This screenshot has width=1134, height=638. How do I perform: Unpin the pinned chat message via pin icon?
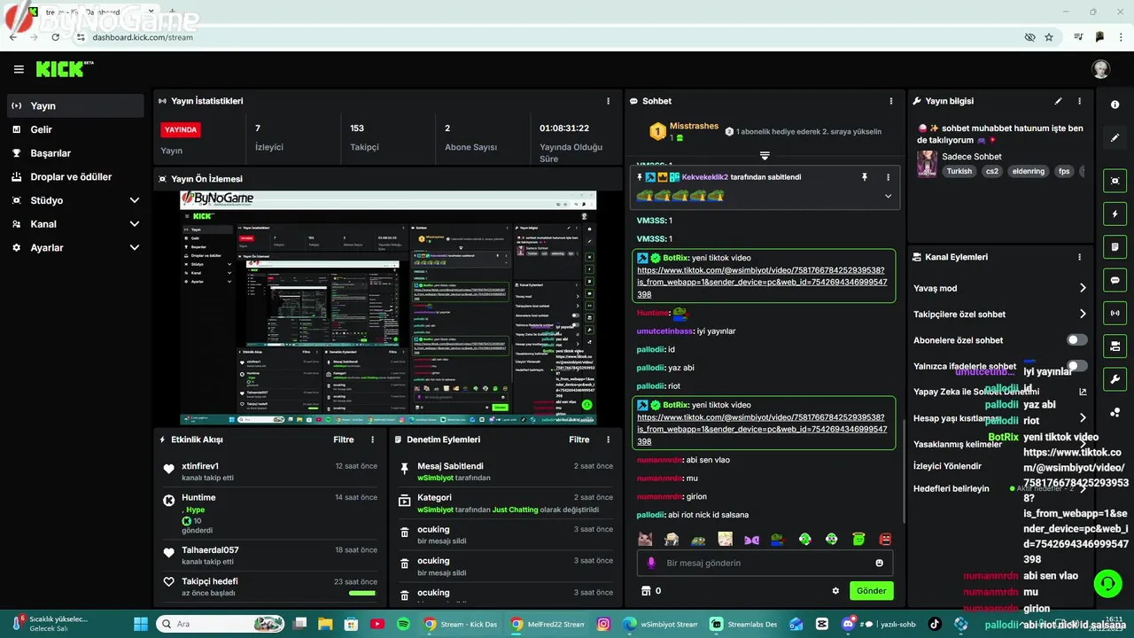(x=865, y=177)
